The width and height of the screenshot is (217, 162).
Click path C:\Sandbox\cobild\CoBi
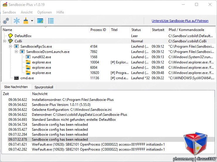pyautogui.click(x=187, y=41)
